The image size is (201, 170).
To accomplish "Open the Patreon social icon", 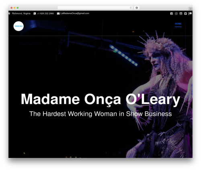I will 190,14.
